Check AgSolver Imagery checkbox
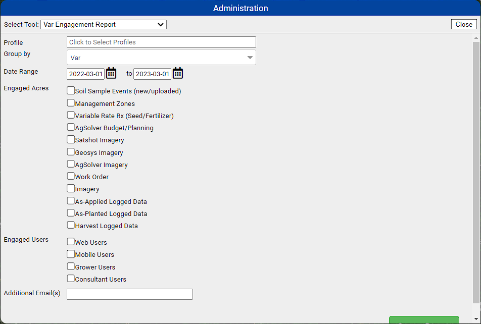This screenshot has height=324, width=481. tap(71, 164)
